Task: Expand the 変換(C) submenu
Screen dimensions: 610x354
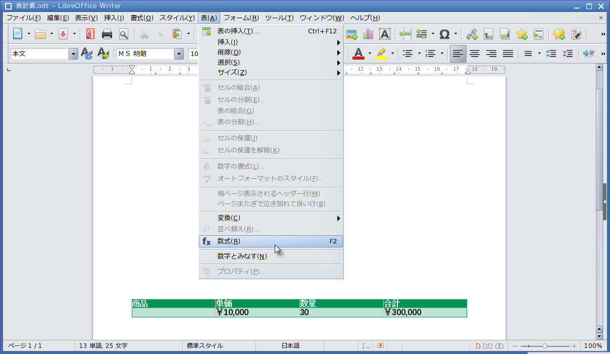Action: coord(271,218)
